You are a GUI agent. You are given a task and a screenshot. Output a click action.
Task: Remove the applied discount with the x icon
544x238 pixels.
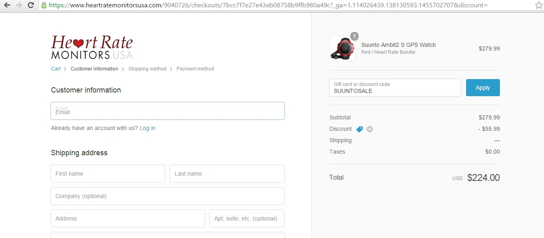[370, 129]
